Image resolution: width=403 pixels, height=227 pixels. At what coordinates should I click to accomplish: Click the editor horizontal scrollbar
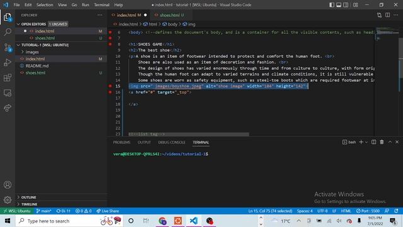(x=189, y=134)
